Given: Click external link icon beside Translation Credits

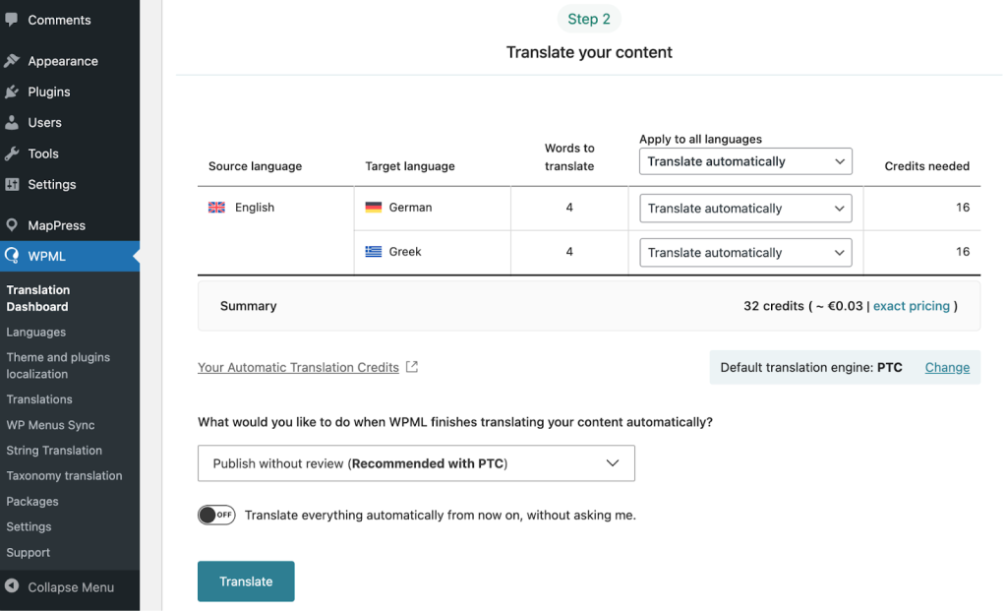Looking at the screenshot, I should tap(412, 367).
